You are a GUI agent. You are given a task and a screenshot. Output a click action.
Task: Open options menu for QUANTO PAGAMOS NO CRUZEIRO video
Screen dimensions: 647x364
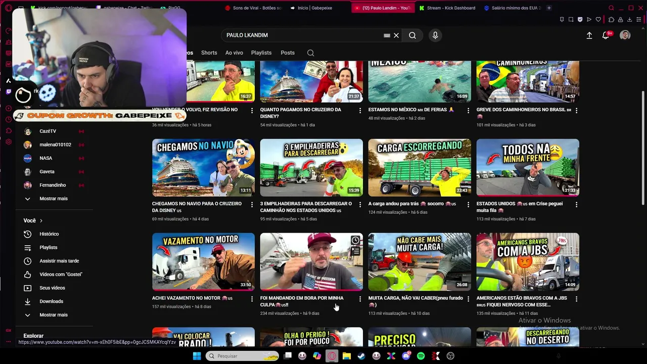click(360, 111)
